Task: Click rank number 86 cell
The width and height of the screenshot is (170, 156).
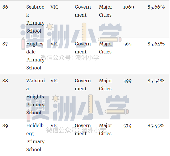Action: click(5, 7)
